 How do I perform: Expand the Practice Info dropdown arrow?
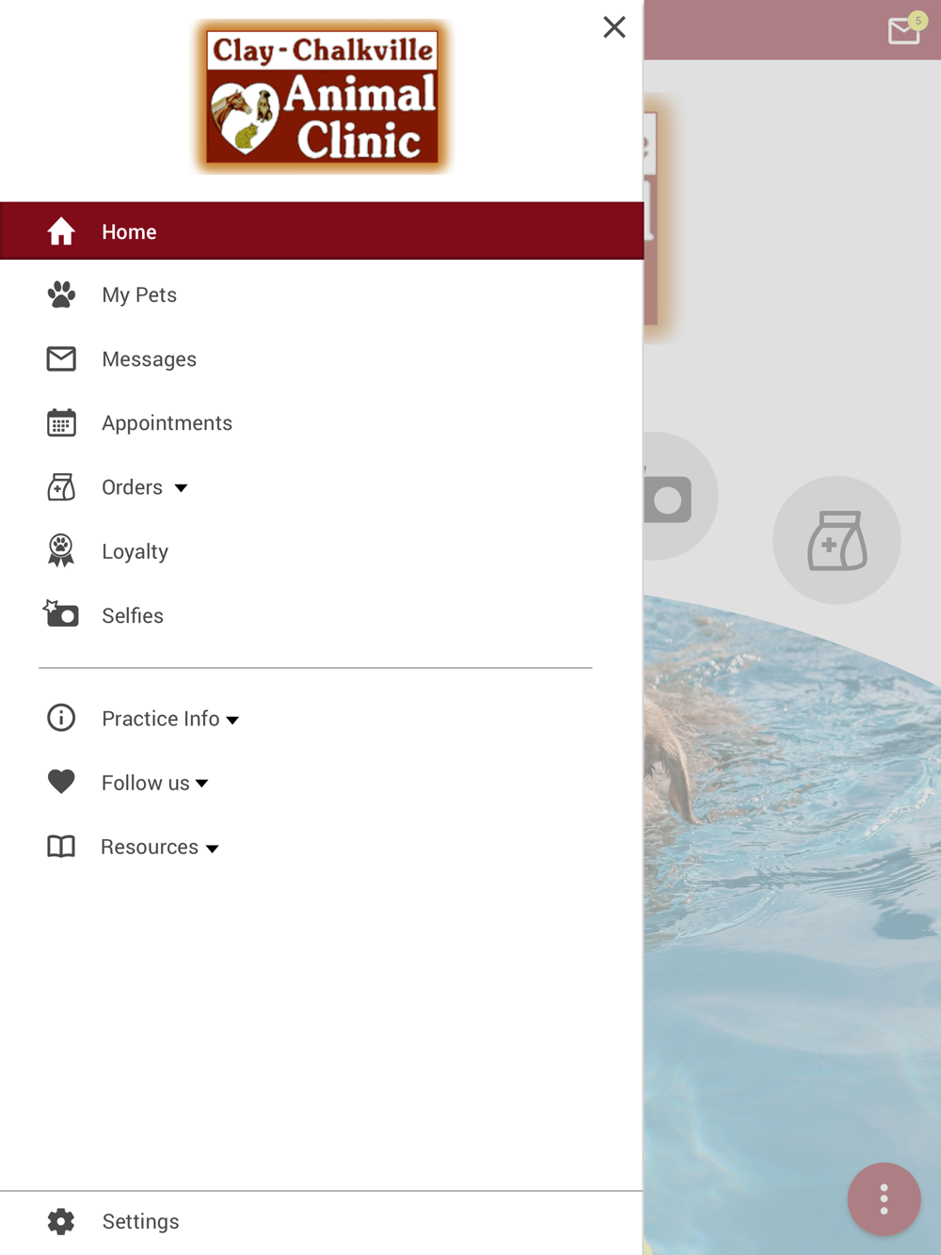point(232,720)
